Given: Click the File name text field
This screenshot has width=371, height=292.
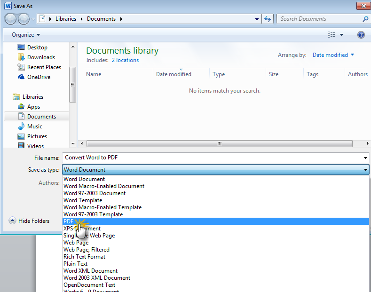Looking at the screenshot, I should click(x=212, y=158).
